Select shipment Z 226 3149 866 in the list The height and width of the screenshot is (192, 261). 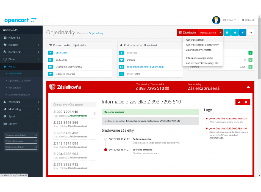pyautogui.click(x=74, y=124)
